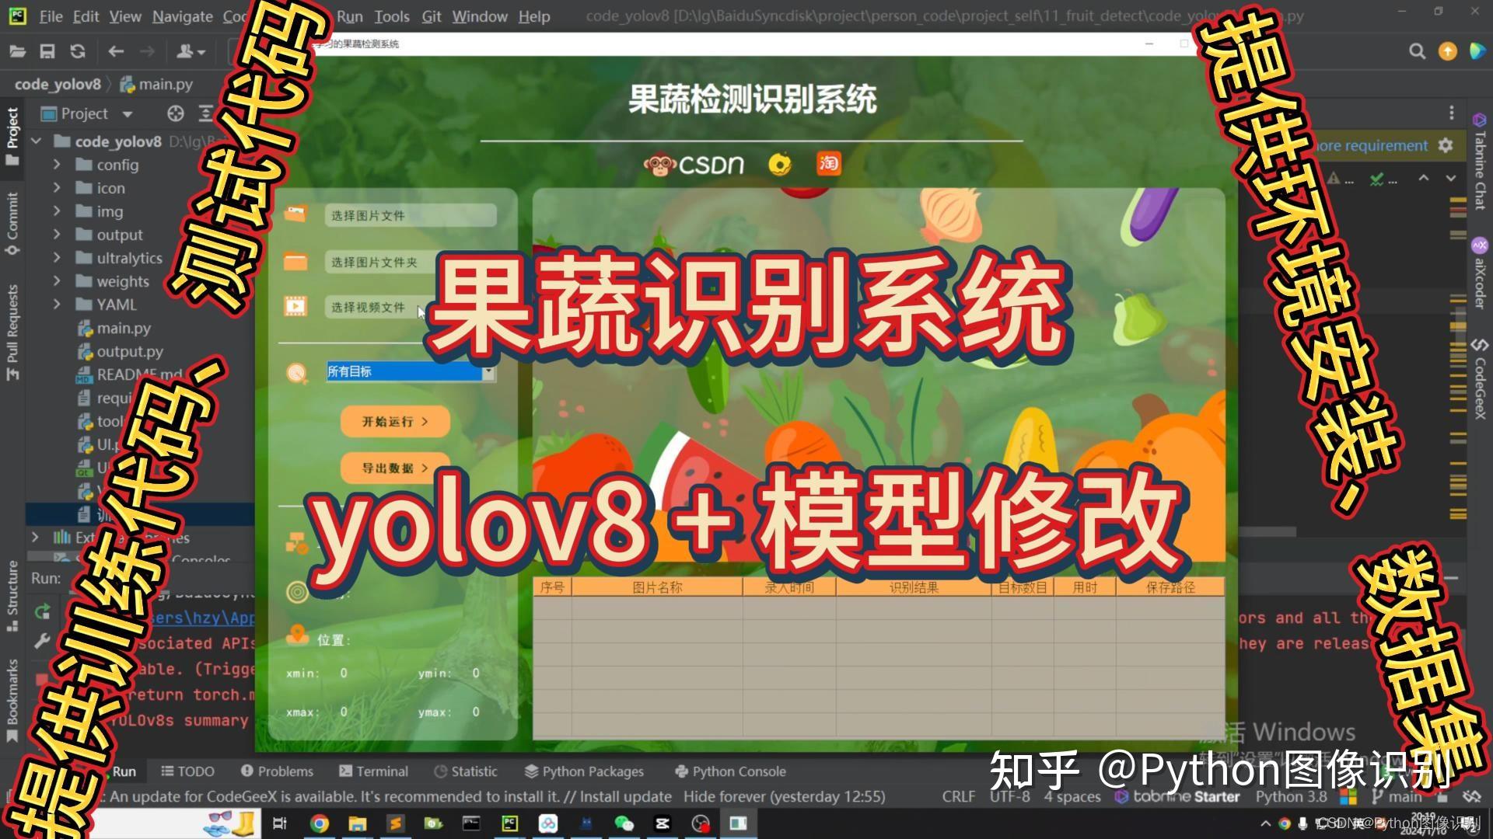Expand the weights folder in Project tree
Screen dimensions: 1493x839
tap(57, 281)
